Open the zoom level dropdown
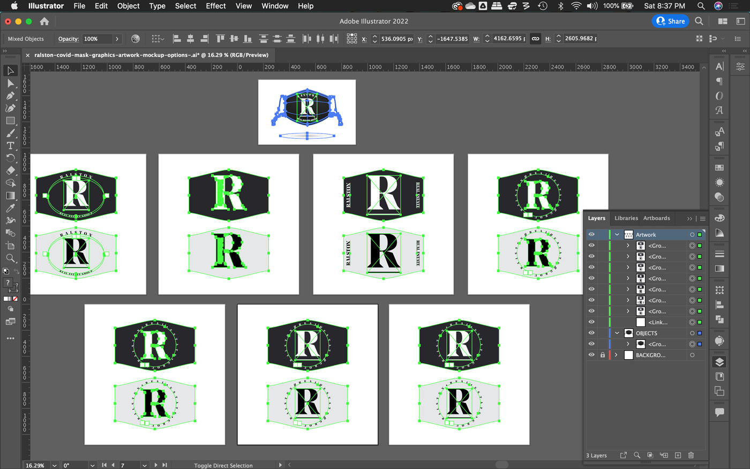This screenshot has width=750, height=469. point(55,465)
